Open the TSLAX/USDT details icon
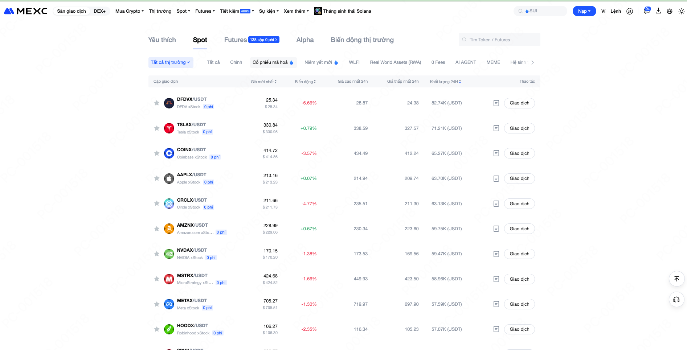The height and width of the screenshot is (350, 687). 496,128
